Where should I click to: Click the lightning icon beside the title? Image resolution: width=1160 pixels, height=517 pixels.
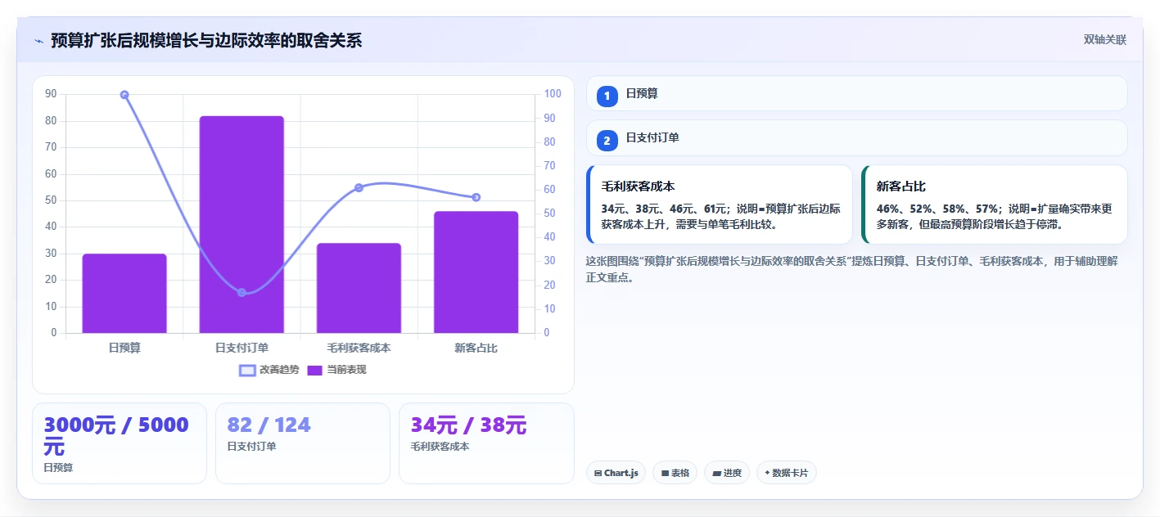pos(38,41)
